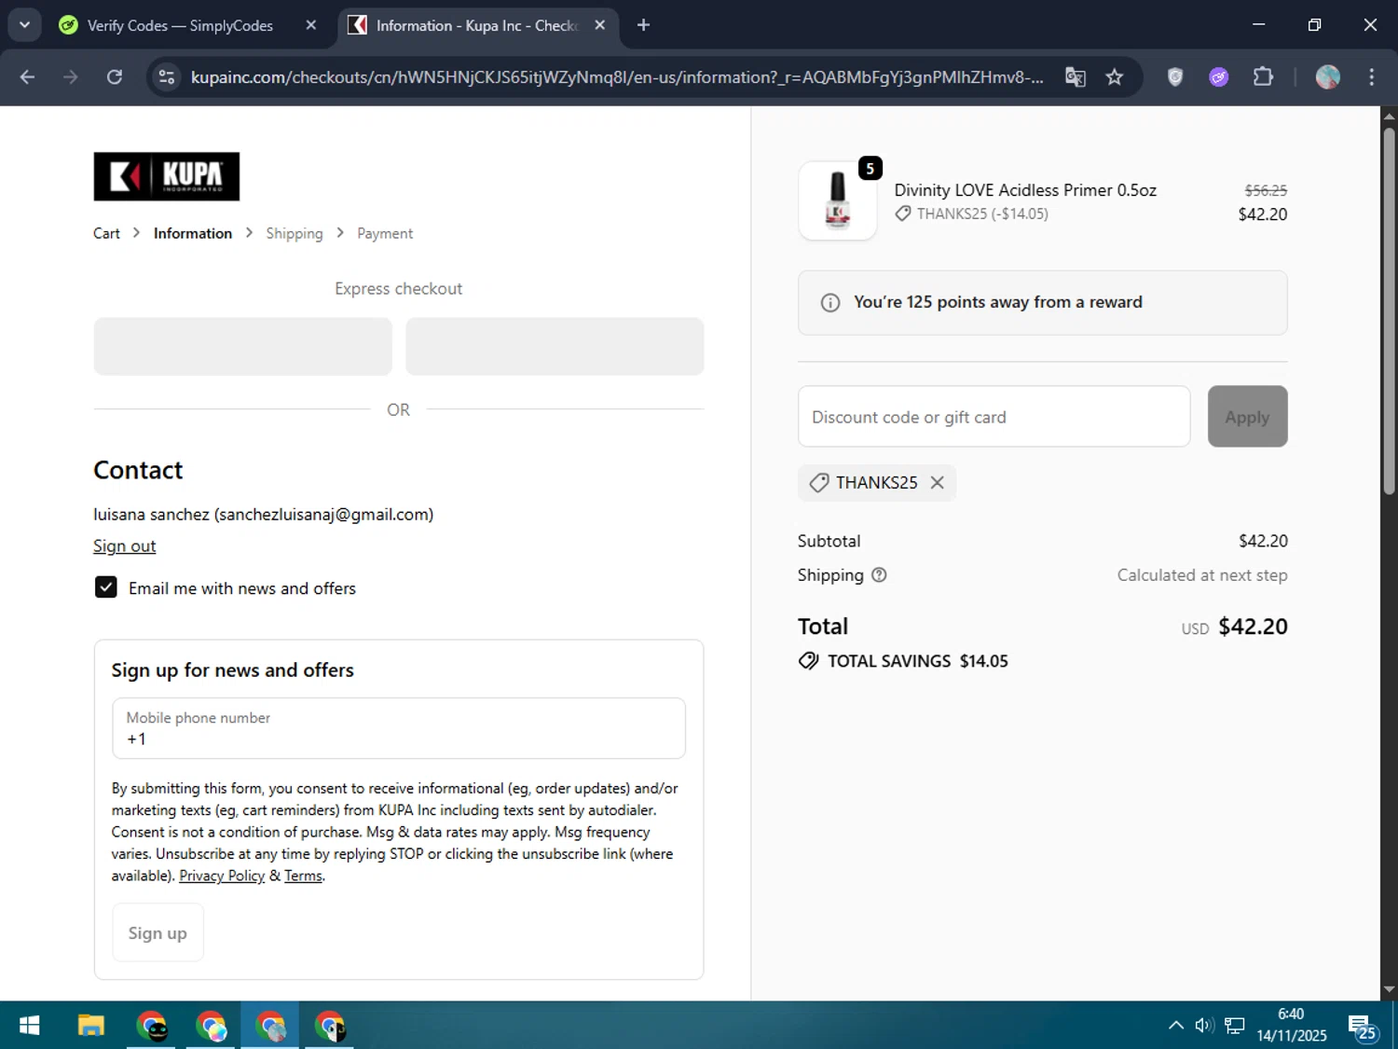This screenshot has height=1049, width=1398.
Task: Close the Kupa Inc Information tab
Action: [x=600, y=25]
